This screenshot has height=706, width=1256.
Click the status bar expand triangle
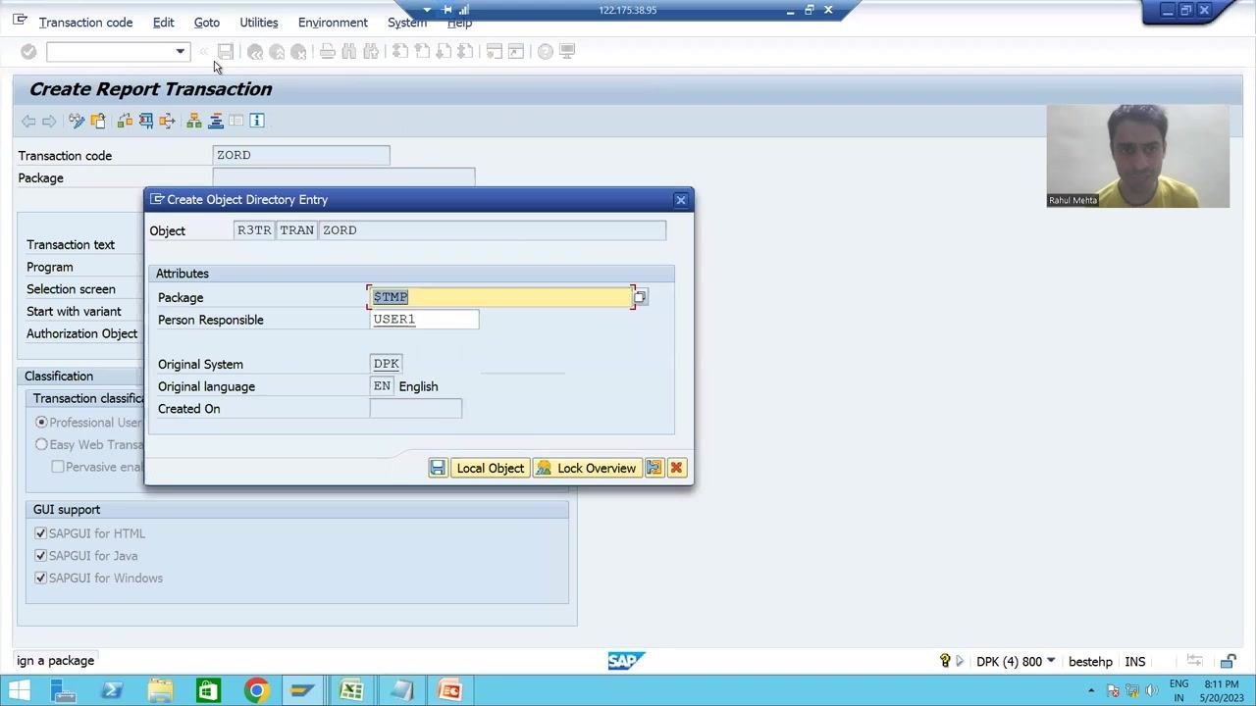960,662
